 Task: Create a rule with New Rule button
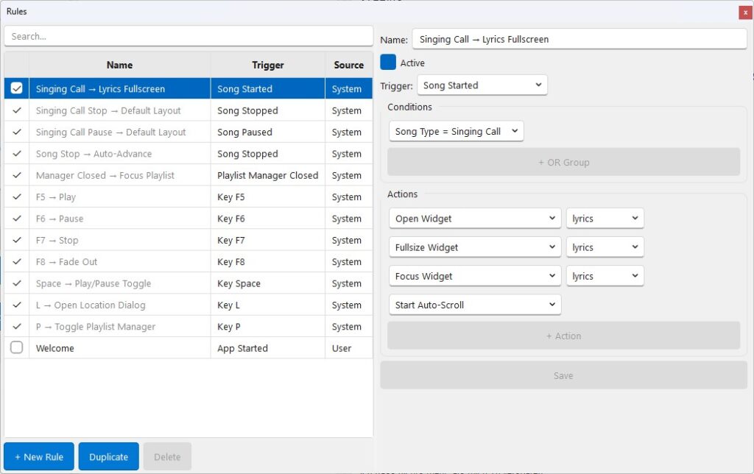point(39,457)
